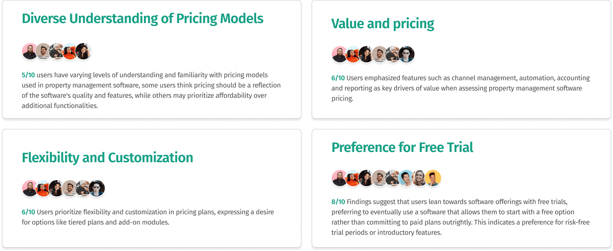613x251 pixels.
Task: Click pink-background bearded avatar in Value and pricing
Action: 340,54
